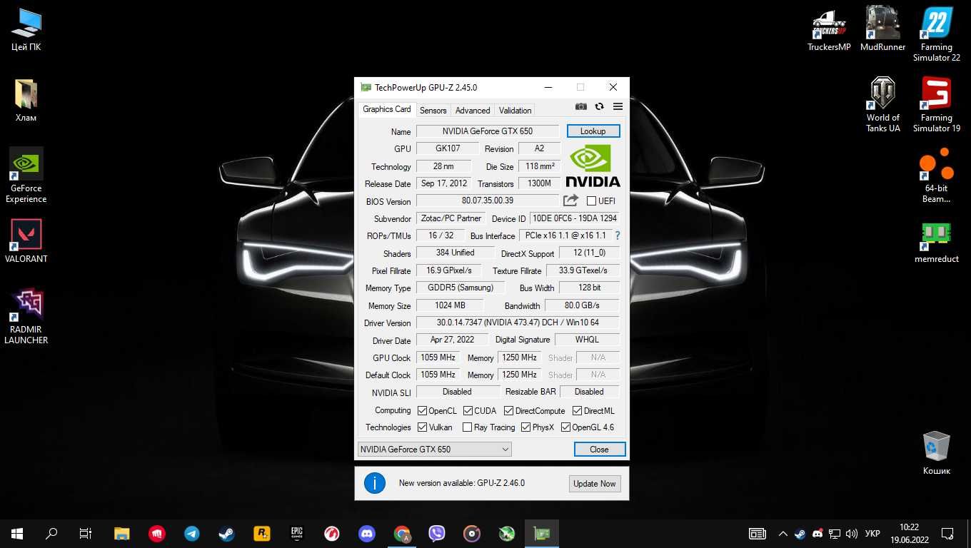Take a GPU-Z screenshot with the camera icon
Image resolution: width=971 pixels, height=548 pixels.
click(x=581, y=106)
